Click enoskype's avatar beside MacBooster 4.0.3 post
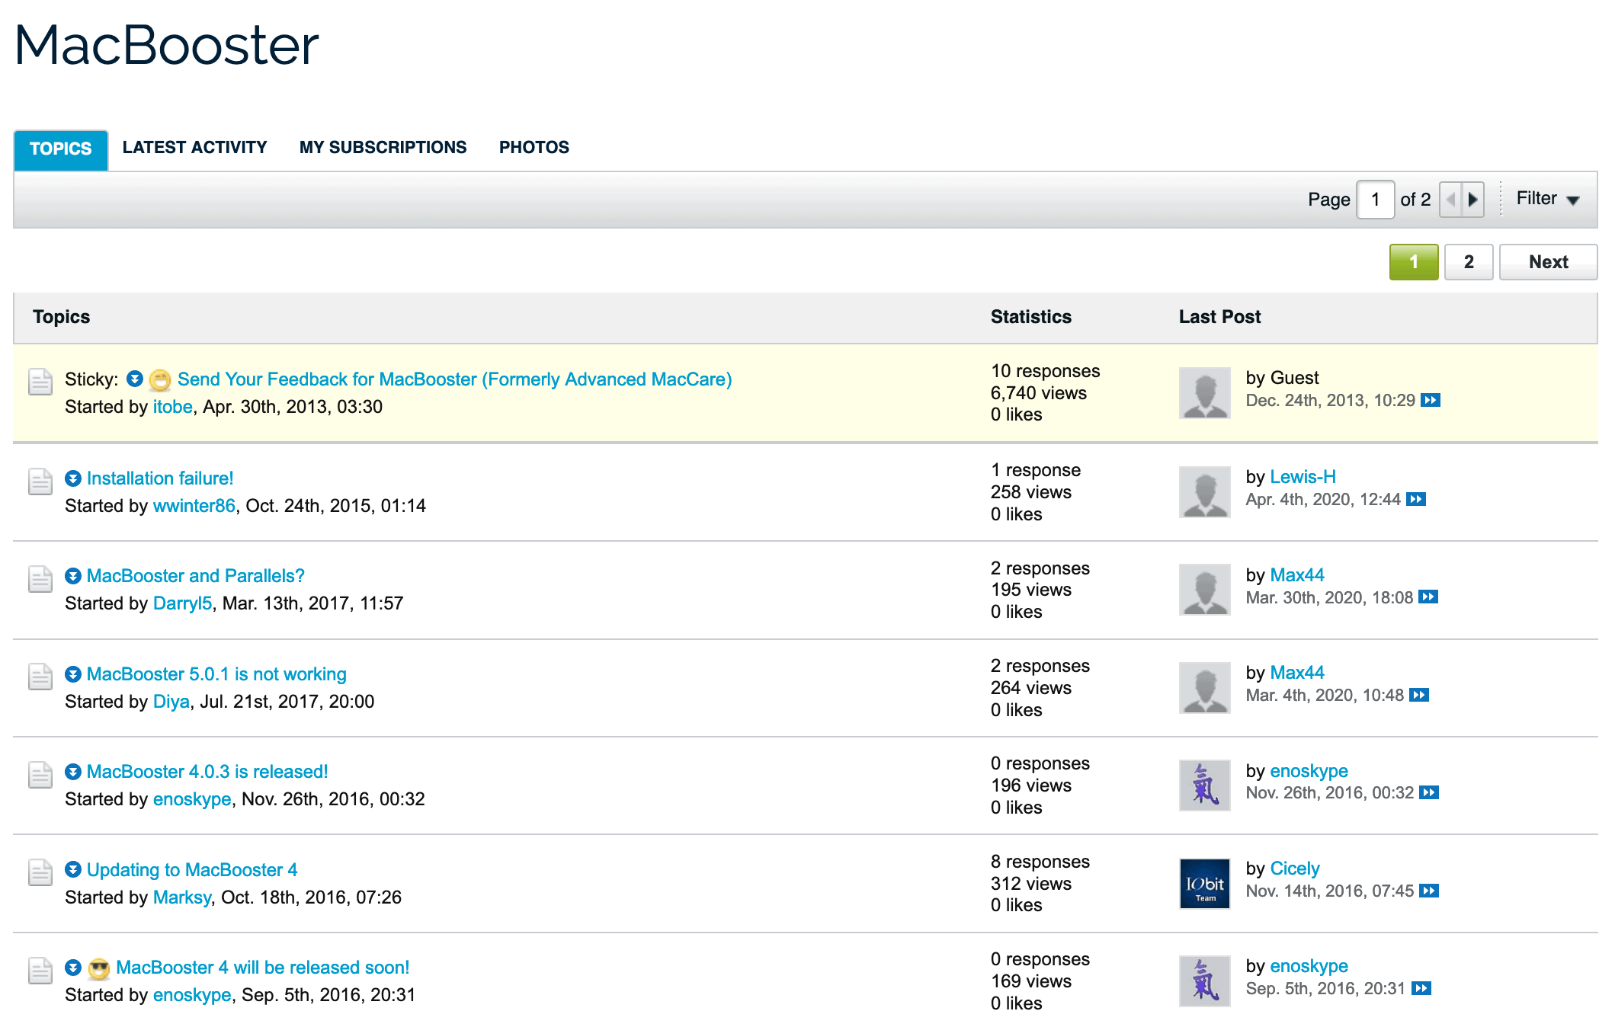 click(1204, 785)
